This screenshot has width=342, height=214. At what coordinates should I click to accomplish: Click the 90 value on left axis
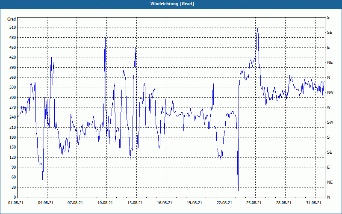tap(14, 167)
